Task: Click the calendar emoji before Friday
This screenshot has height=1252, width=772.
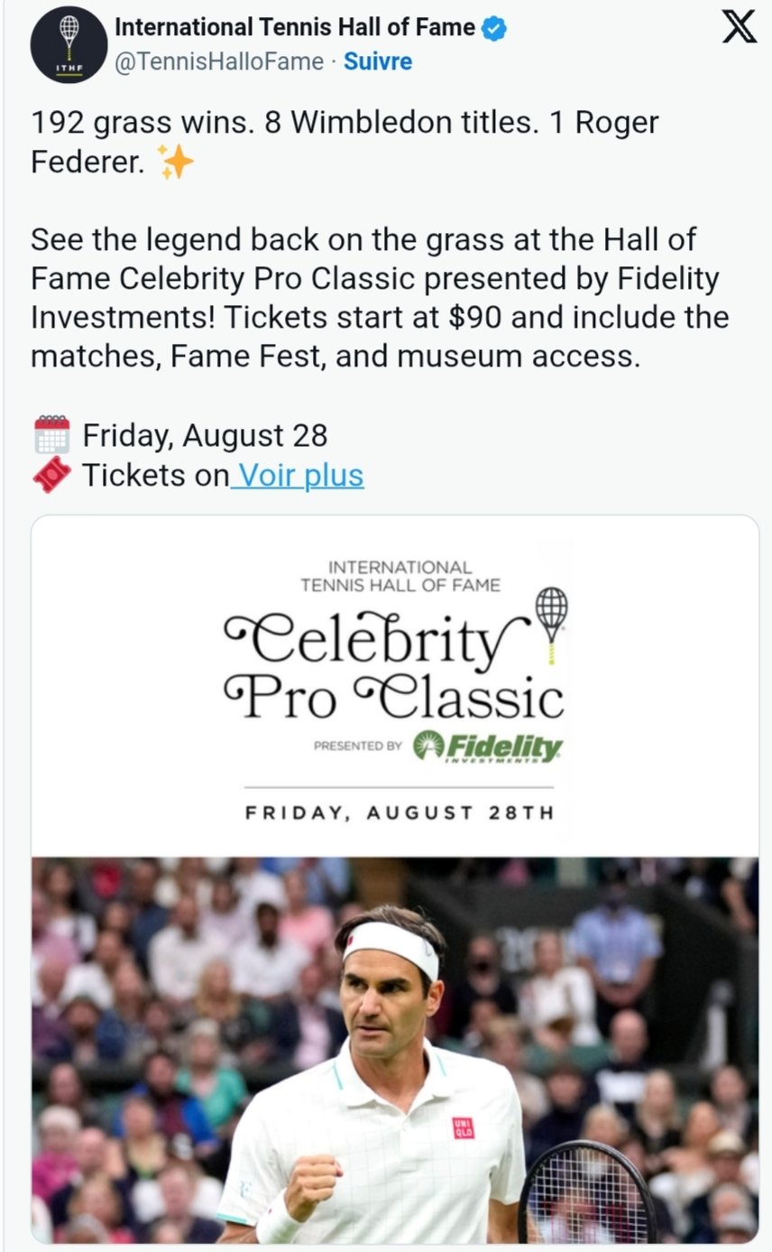Action: pos(51,435)
